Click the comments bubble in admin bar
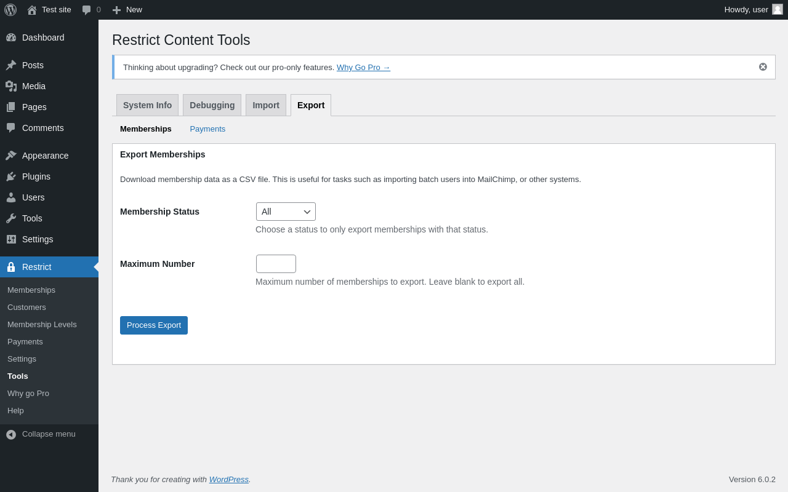Screen dimensions: 788x492 [x=87, y=10]
